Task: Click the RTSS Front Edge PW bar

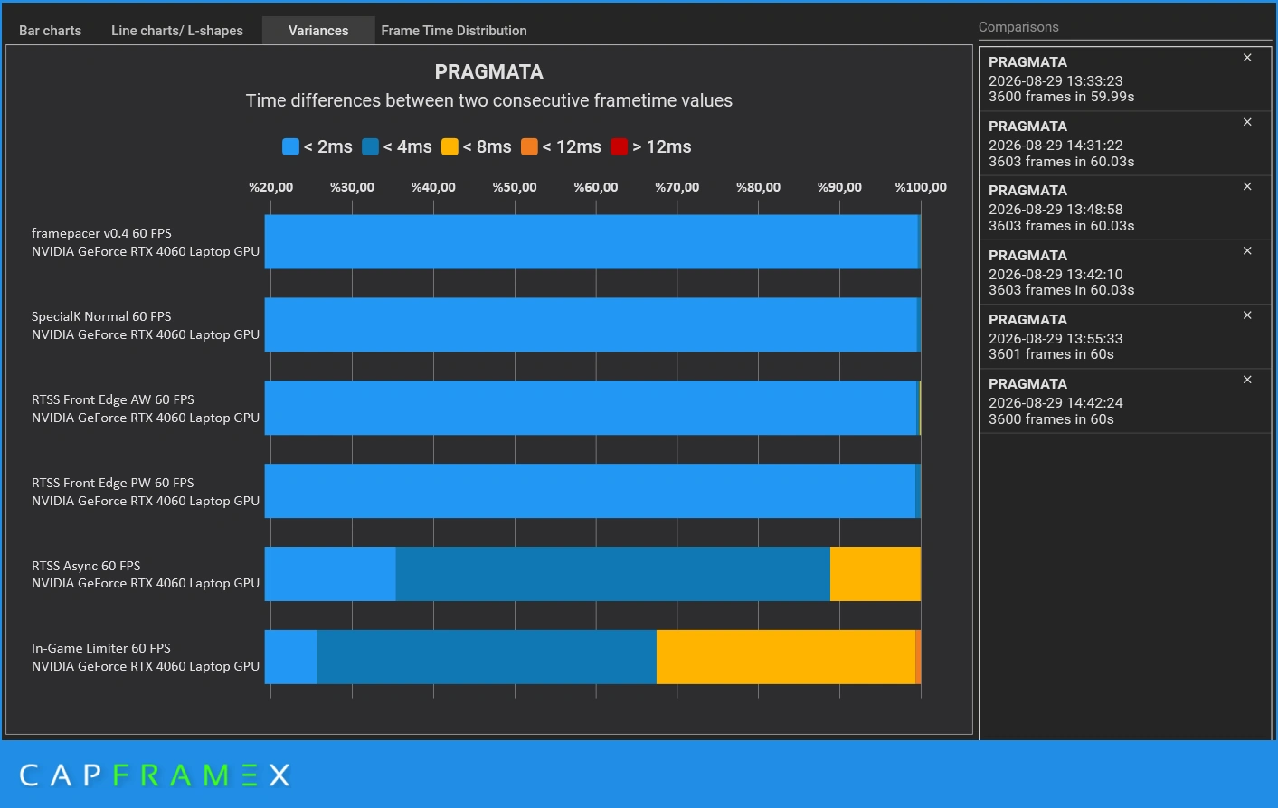Action: tap(592, 491)
